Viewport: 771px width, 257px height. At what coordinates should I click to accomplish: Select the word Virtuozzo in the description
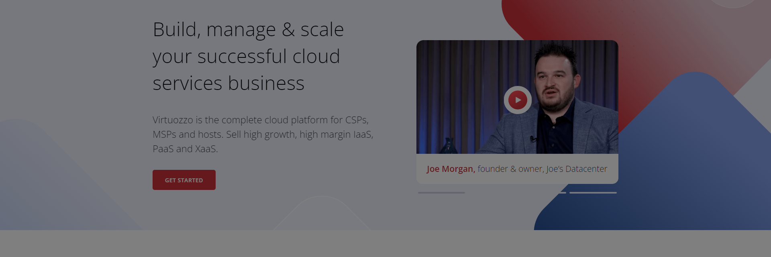point(173,120)
